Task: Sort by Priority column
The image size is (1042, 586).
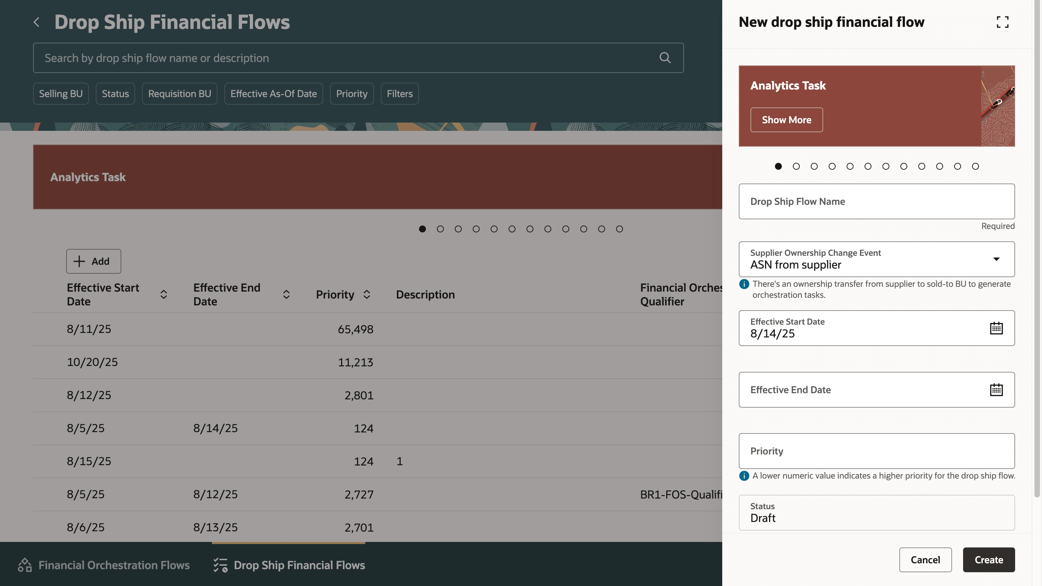Action: [367, 295]
